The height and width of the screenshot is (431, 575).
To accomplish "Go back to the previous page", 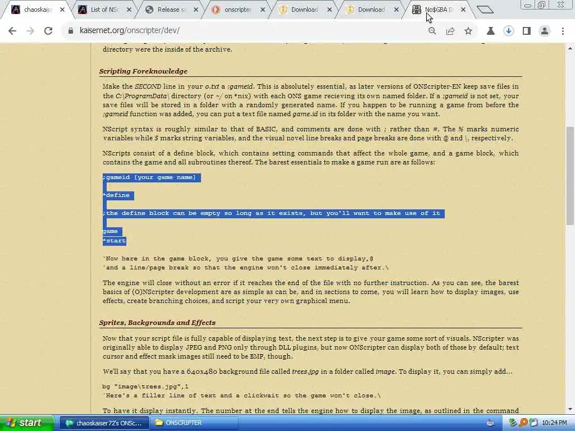I will tap(12, 31).
